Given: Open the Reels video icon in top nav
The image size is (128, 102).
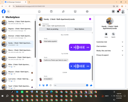Looking at the screenshot, I should (x=51, y=11).
